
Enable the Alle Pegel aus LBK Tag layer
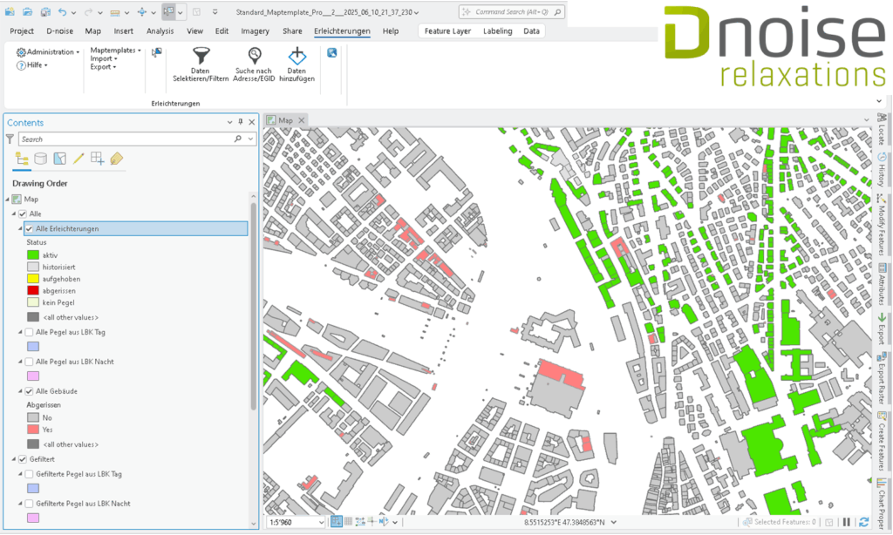29,332
